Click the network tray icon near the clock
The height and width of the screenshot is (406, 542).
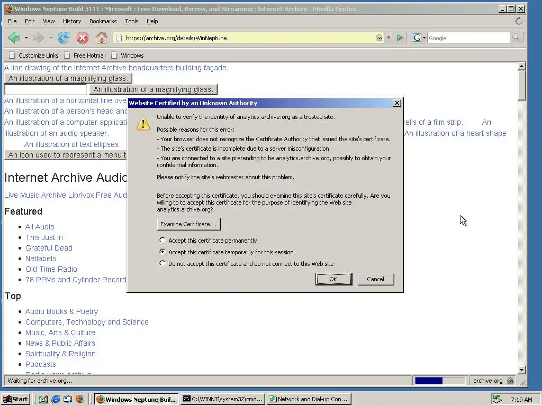pyautogui.click(x=497, y=399)
